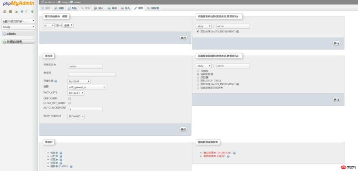Tick the 添加 DROP TABLE checkbox
The image size is (358, 171).
pyautogui.click(x=198, y=81)
